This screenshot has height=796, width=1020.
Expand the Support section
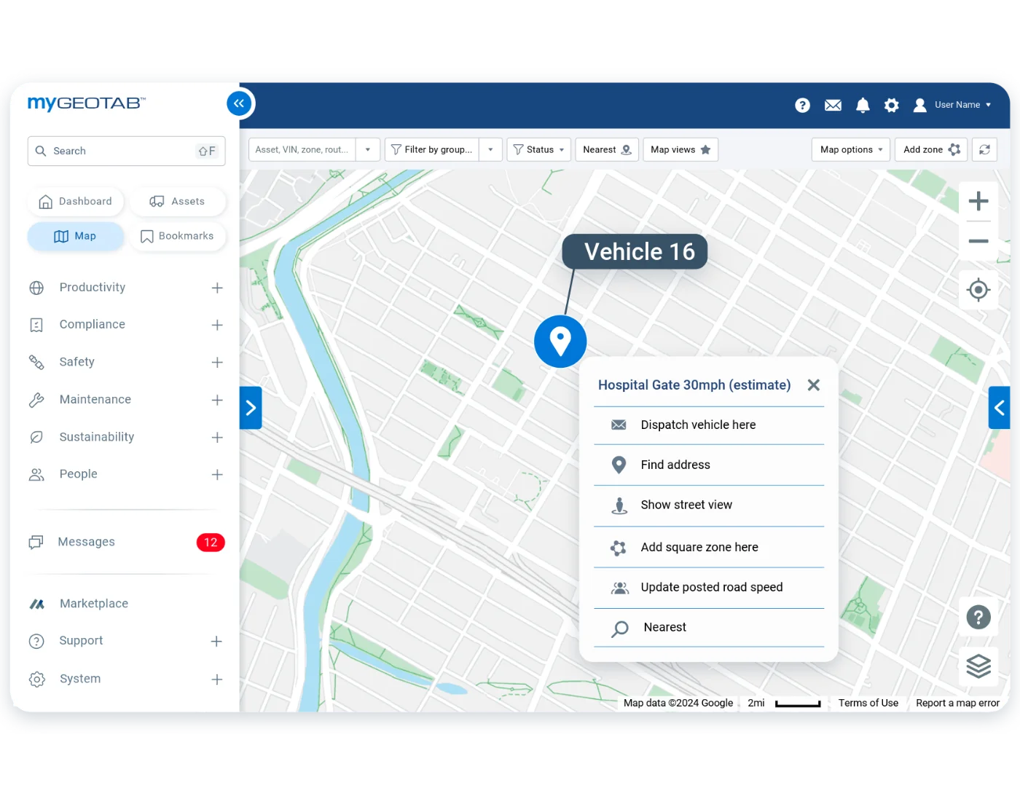point(216,641)
